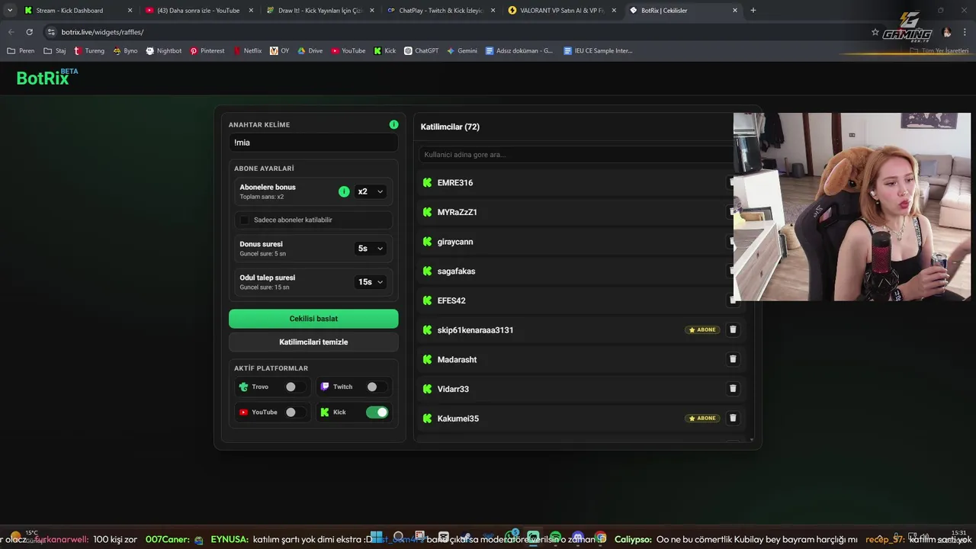
Task: Click the botrix.live address bar
Action: click(457, 32)
